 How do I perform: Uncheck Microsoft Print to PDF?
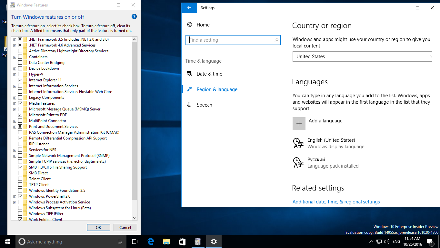tap(20, 115)
